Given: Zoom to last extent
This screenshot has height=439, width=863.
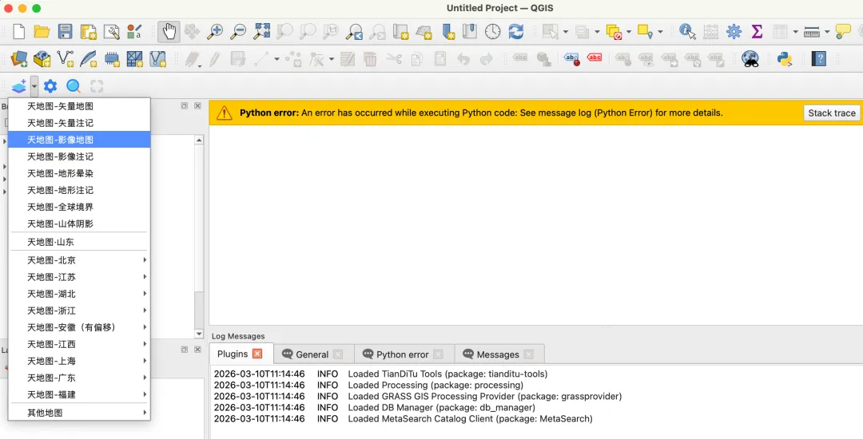Looking at the screenshot, I should pyautogui.click(x=354, y=31).
